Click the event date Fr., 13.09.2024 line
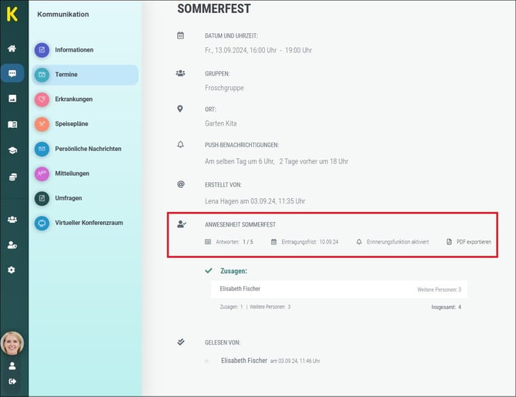 (x=258, y=50)
